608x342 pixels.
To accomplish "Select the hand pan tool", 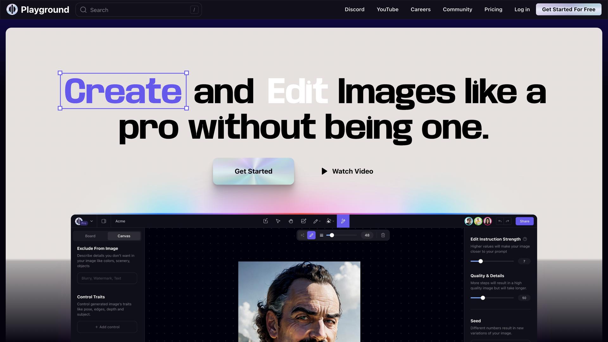I will [x=291, y=221].
